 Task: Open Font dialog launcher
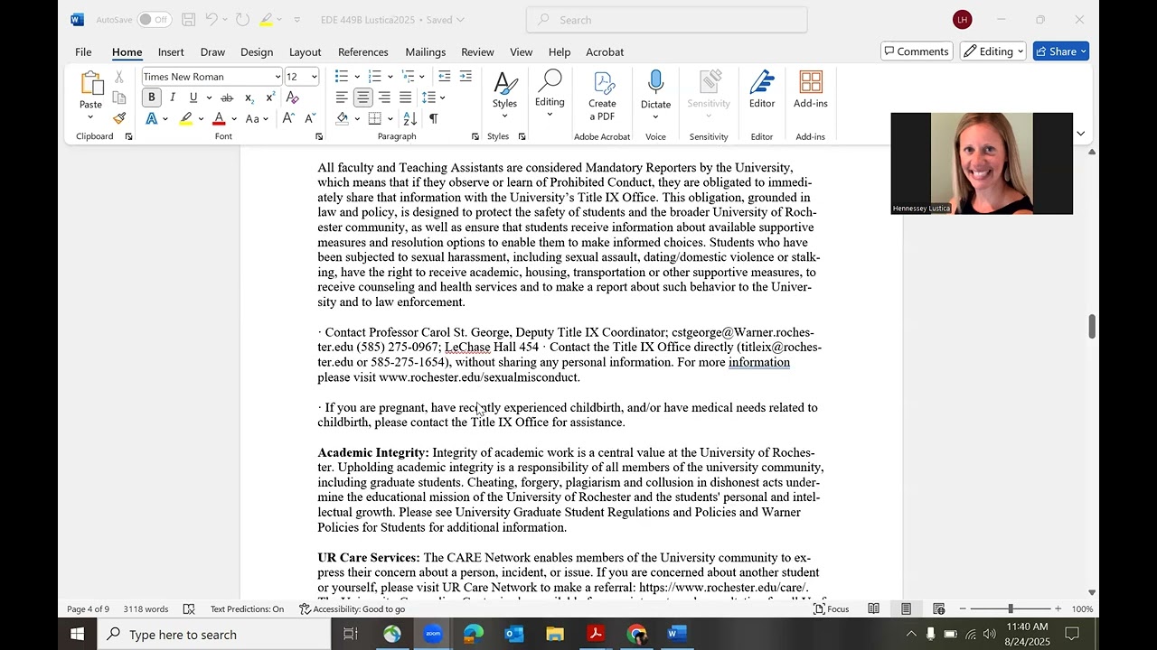pyautogui.click(x=319, y=136)
